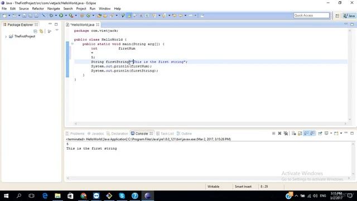Screen dimensions: 357x201
Task: Click the editor horizontal scrollbar
Action: 211,124
